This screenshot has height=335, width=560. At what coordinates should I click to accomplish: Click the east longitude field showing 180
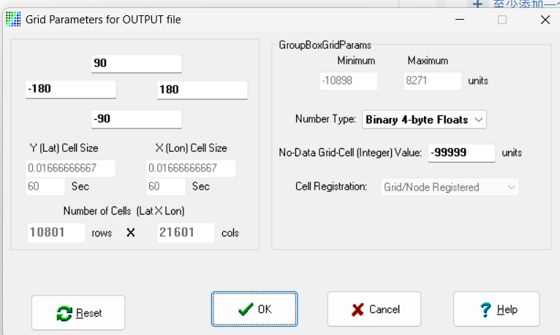coord(203,90)
